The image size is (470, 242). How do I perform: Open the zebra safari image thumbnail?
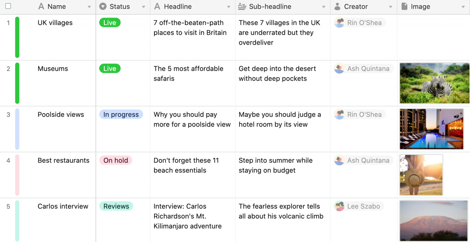click(434, 83)
